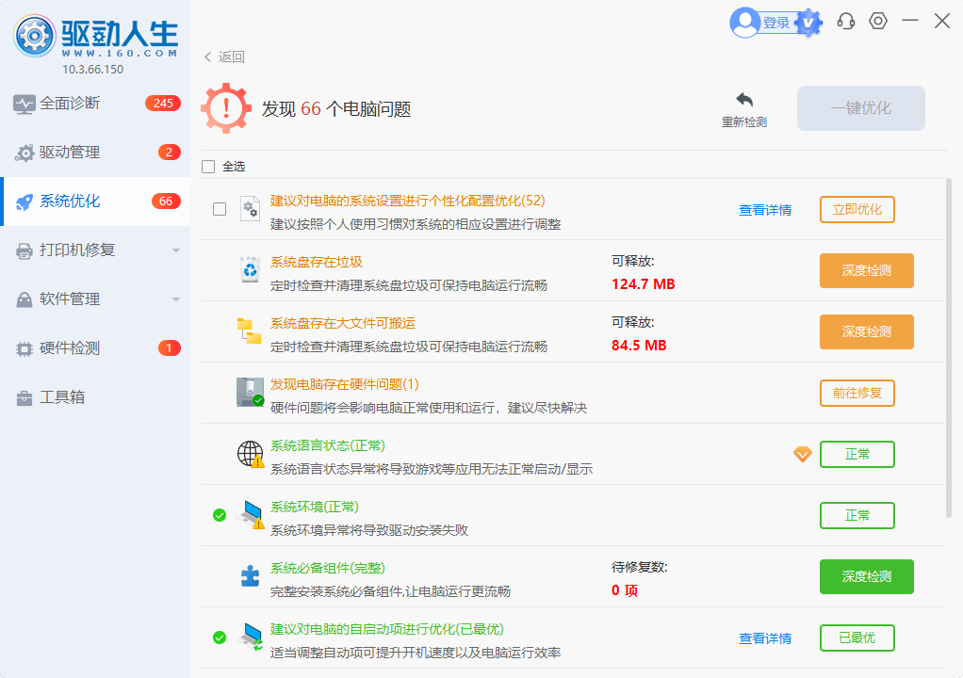The image size is (963, 678).
Task: Click 深度检测 for 大文件可搬运
Action: pos(867,332)
